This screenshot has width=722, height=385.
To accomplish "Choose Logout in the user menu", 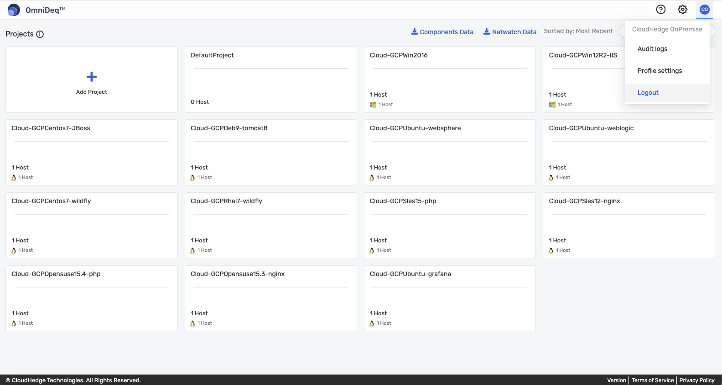I will pos(667,92).
